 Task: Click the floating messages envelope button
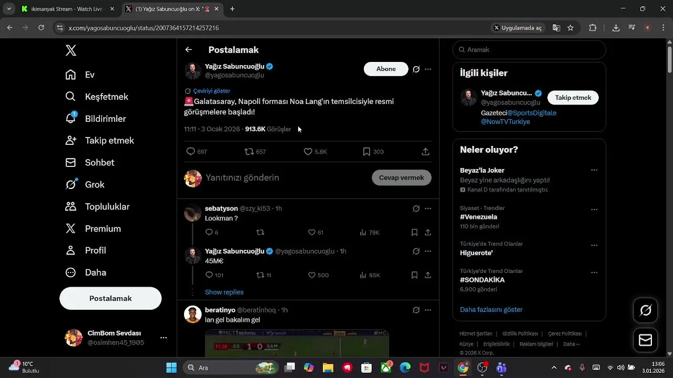645,341
